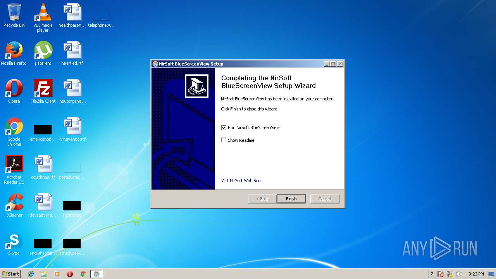This screenshot has height=279, width=496.
Task: Open the Opera icon in the taskbar
Action: pos(70,274)
